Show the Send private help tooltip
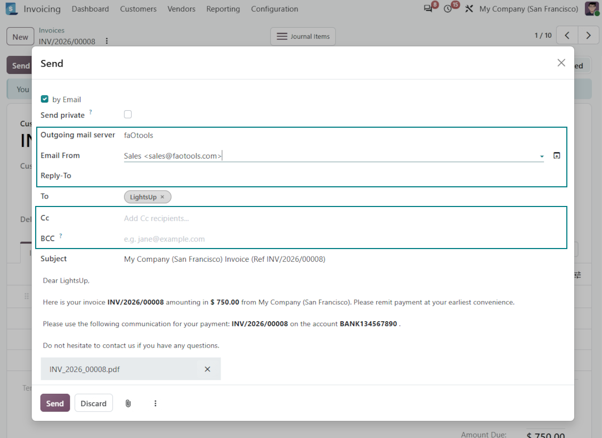 point(91,112)
